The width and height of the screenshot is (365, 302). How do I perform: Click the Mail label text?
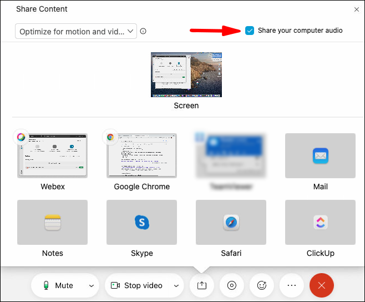(x=320, y=187)
